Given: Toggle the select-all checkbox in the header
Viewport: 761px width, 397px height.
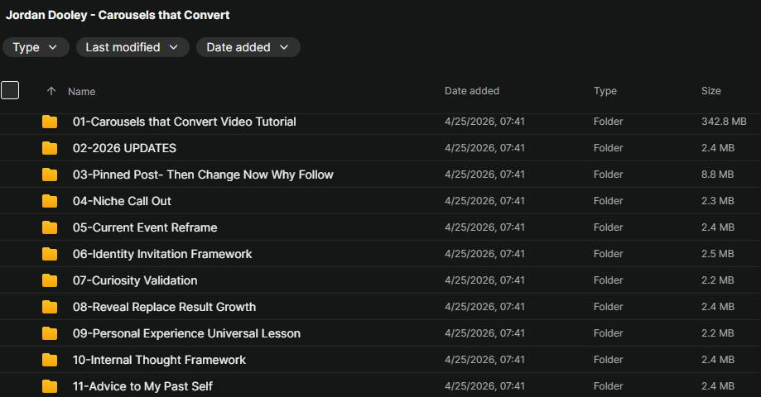Looking at the screenshot, I should coord(10,91).
